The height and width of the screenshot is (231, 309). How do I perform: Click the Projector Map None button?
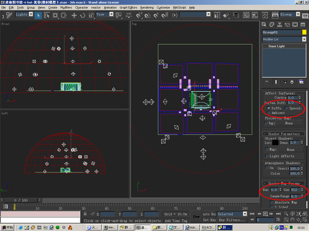tap(289, 123)
